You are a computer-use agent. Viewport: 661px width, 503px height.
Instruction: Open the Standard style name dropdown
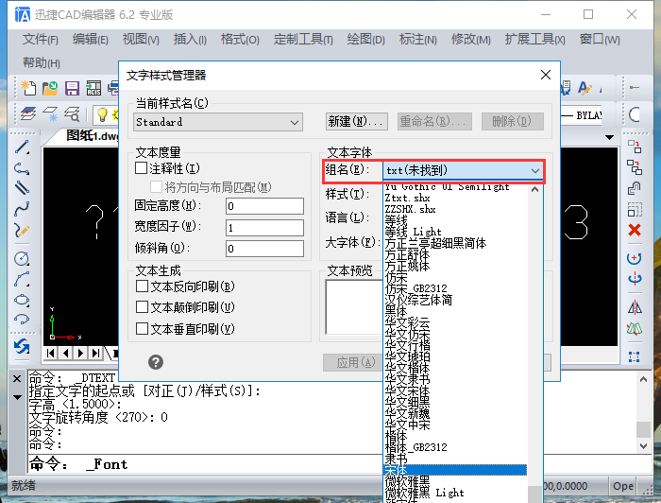218,122
